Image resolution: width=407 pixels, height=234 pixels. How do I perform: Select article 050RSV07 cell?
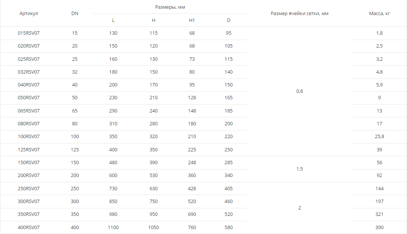click(x=29, y=98)
